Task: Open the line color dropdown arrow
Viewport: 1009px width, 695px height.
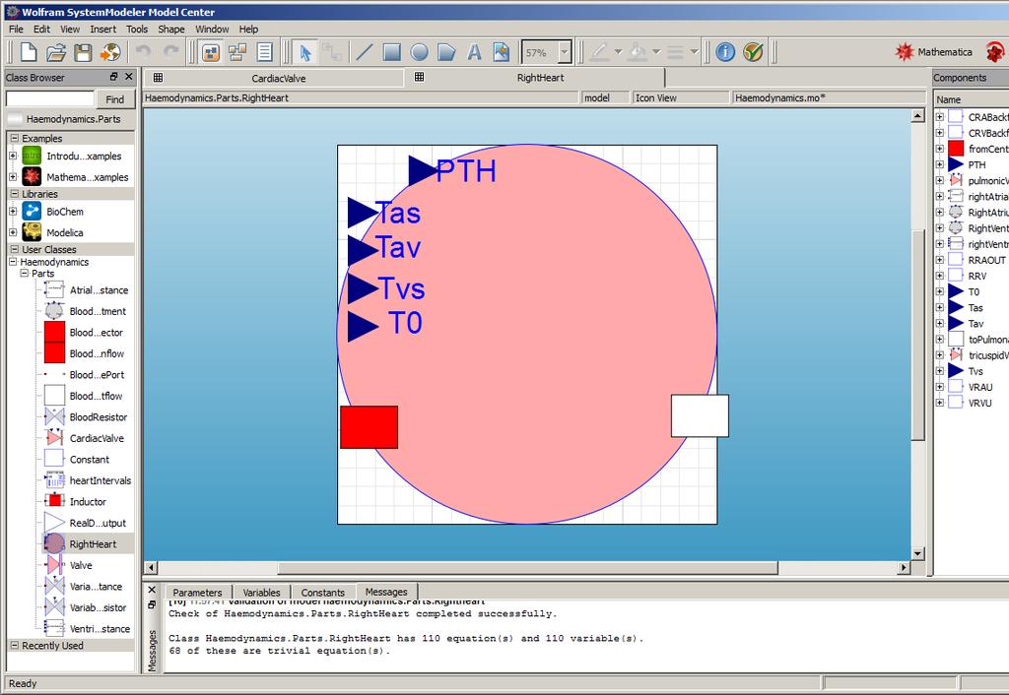Action: 618,52
